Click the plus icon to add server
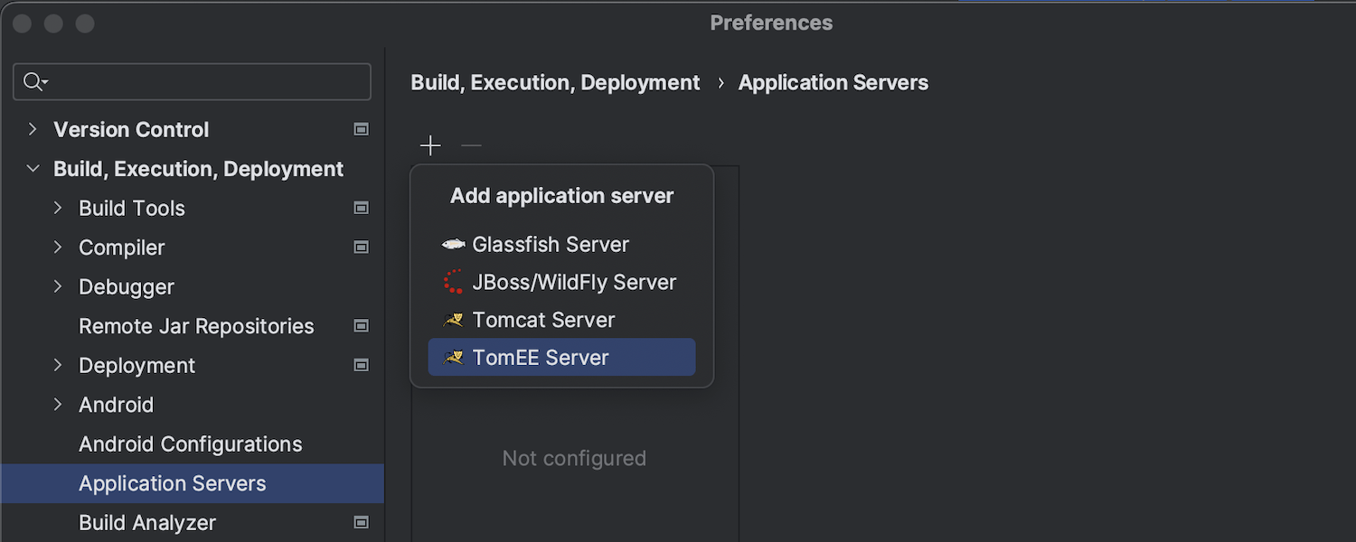 tap(430, 145)
